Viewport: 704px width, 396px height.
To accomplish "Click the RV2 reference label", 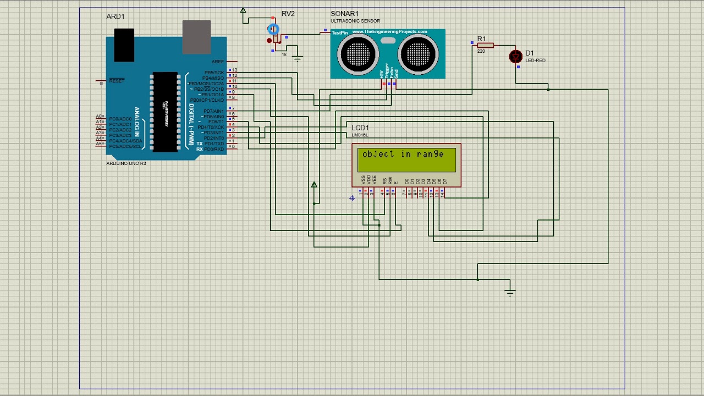I will point(288,14).
